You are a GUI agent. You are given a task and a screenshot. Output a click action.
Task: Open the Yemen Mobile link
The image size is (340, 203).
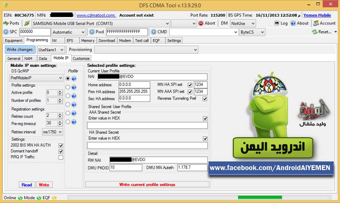(317, 15)
